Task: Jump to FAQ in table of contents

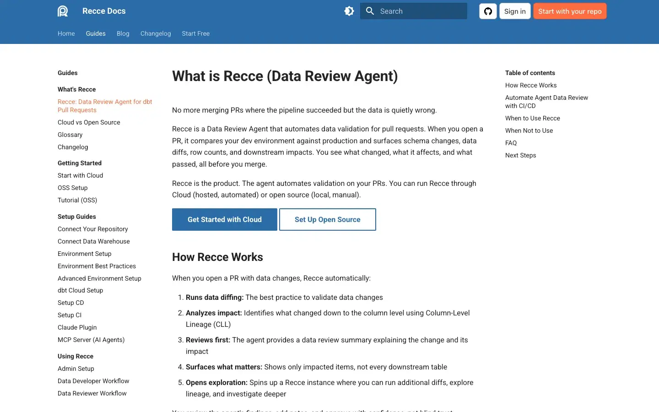Action: (x=511, y=143)
